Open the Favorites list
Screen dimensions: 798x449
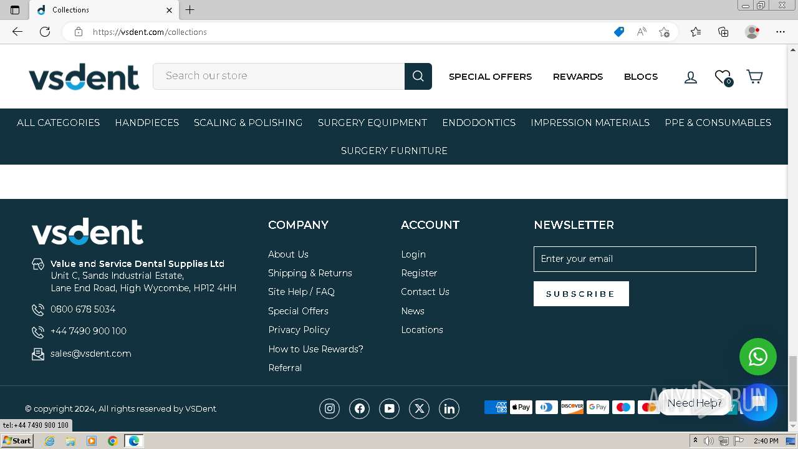pos(696,32)
